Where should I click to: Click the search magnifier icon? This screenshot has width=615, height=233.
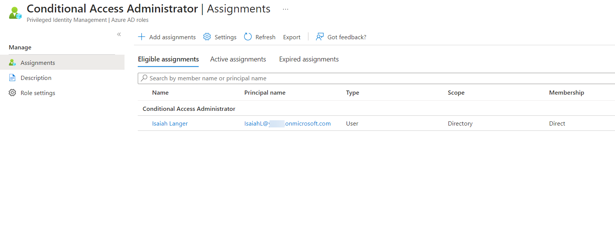[144, 78]
